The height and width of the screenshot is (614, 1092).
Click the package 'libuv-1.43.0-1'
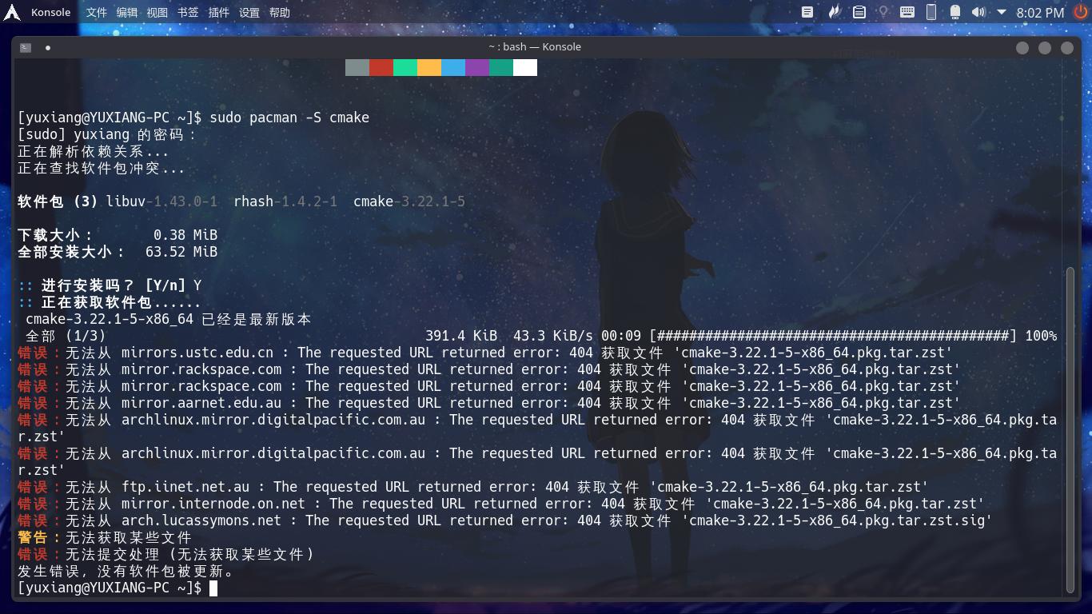[161, 201]
